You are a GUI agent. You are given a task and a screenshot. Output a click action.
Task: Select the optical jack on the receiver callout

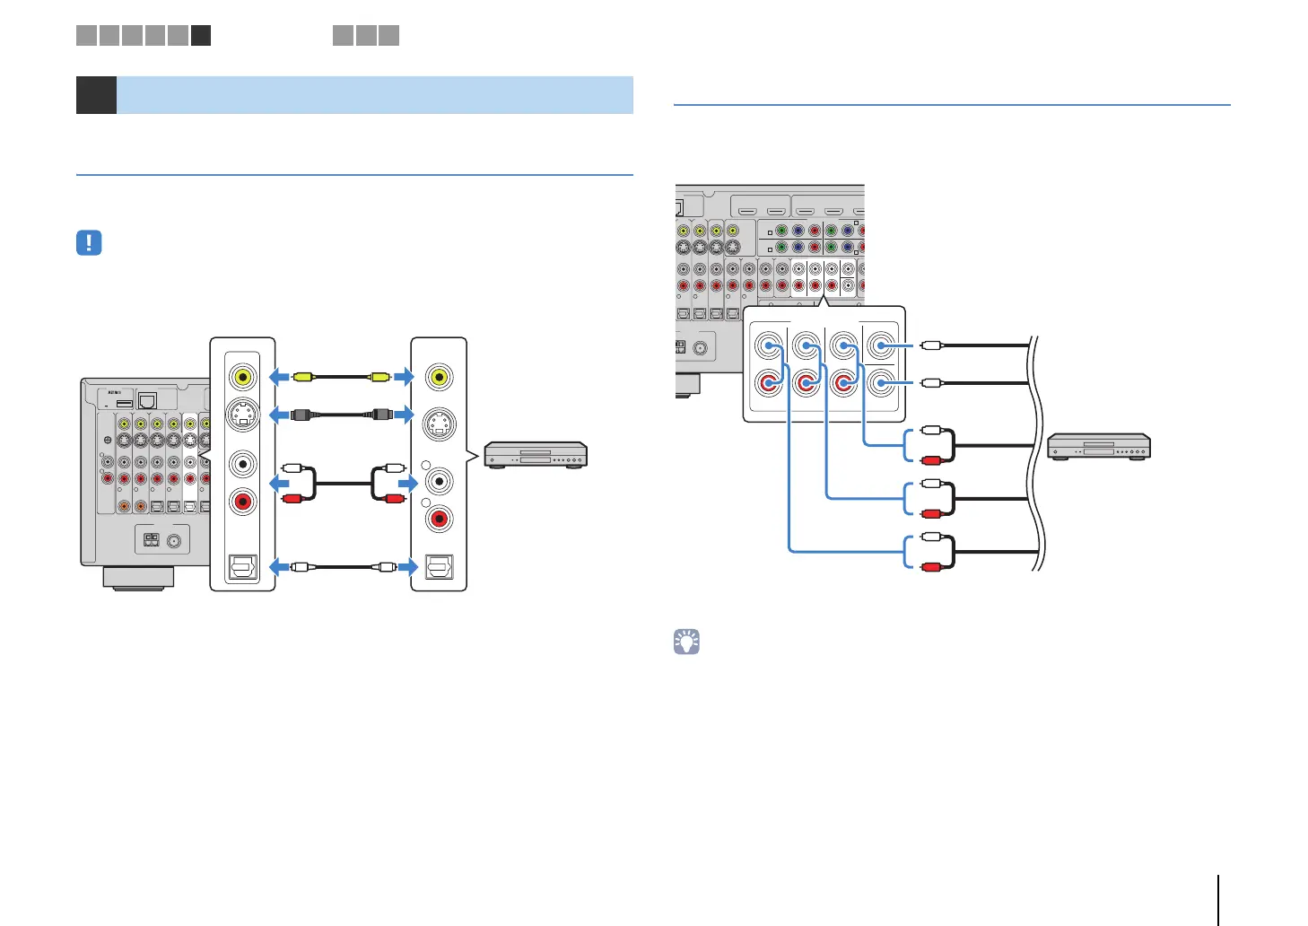(242, 567)
